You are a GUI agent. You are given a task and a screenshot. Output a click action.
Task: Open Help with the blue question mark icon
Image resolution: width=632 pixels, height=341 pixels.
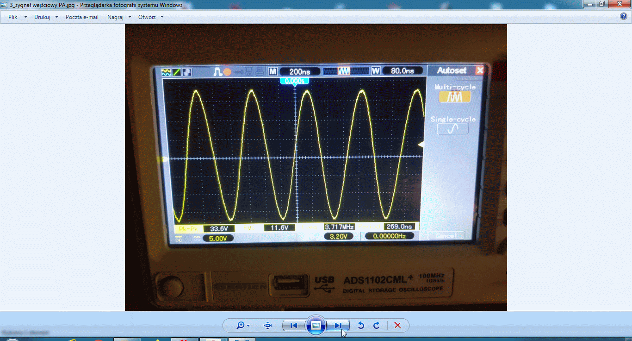coord(623,17)
